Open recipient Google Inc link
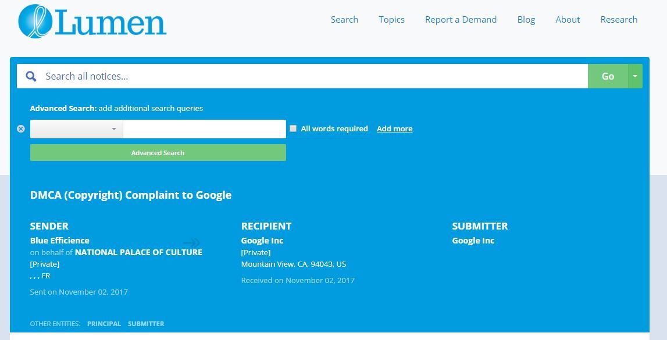The width and height of the screenshot is (667, 340). coord(262,241)
